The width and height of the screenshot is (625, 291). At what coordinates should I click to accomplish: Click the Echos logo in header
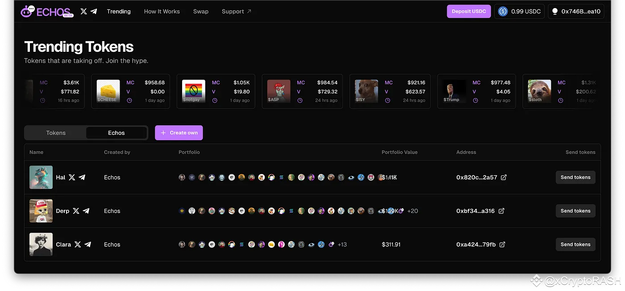[x=47, y=12]
